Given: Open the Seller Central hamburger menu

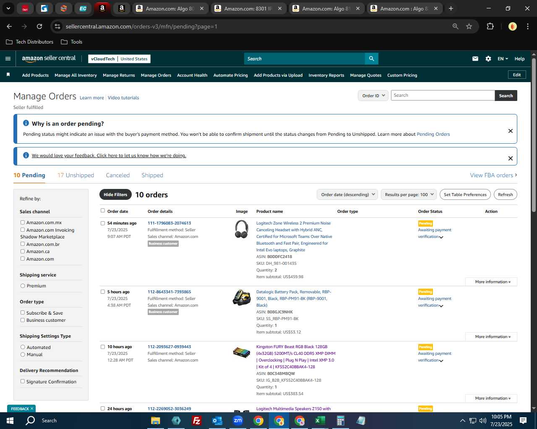Looking at the screenshot, I should tap(8, 59).
